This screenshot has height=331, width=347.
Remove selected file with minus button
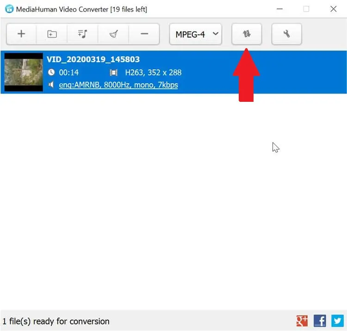[144, 34]
